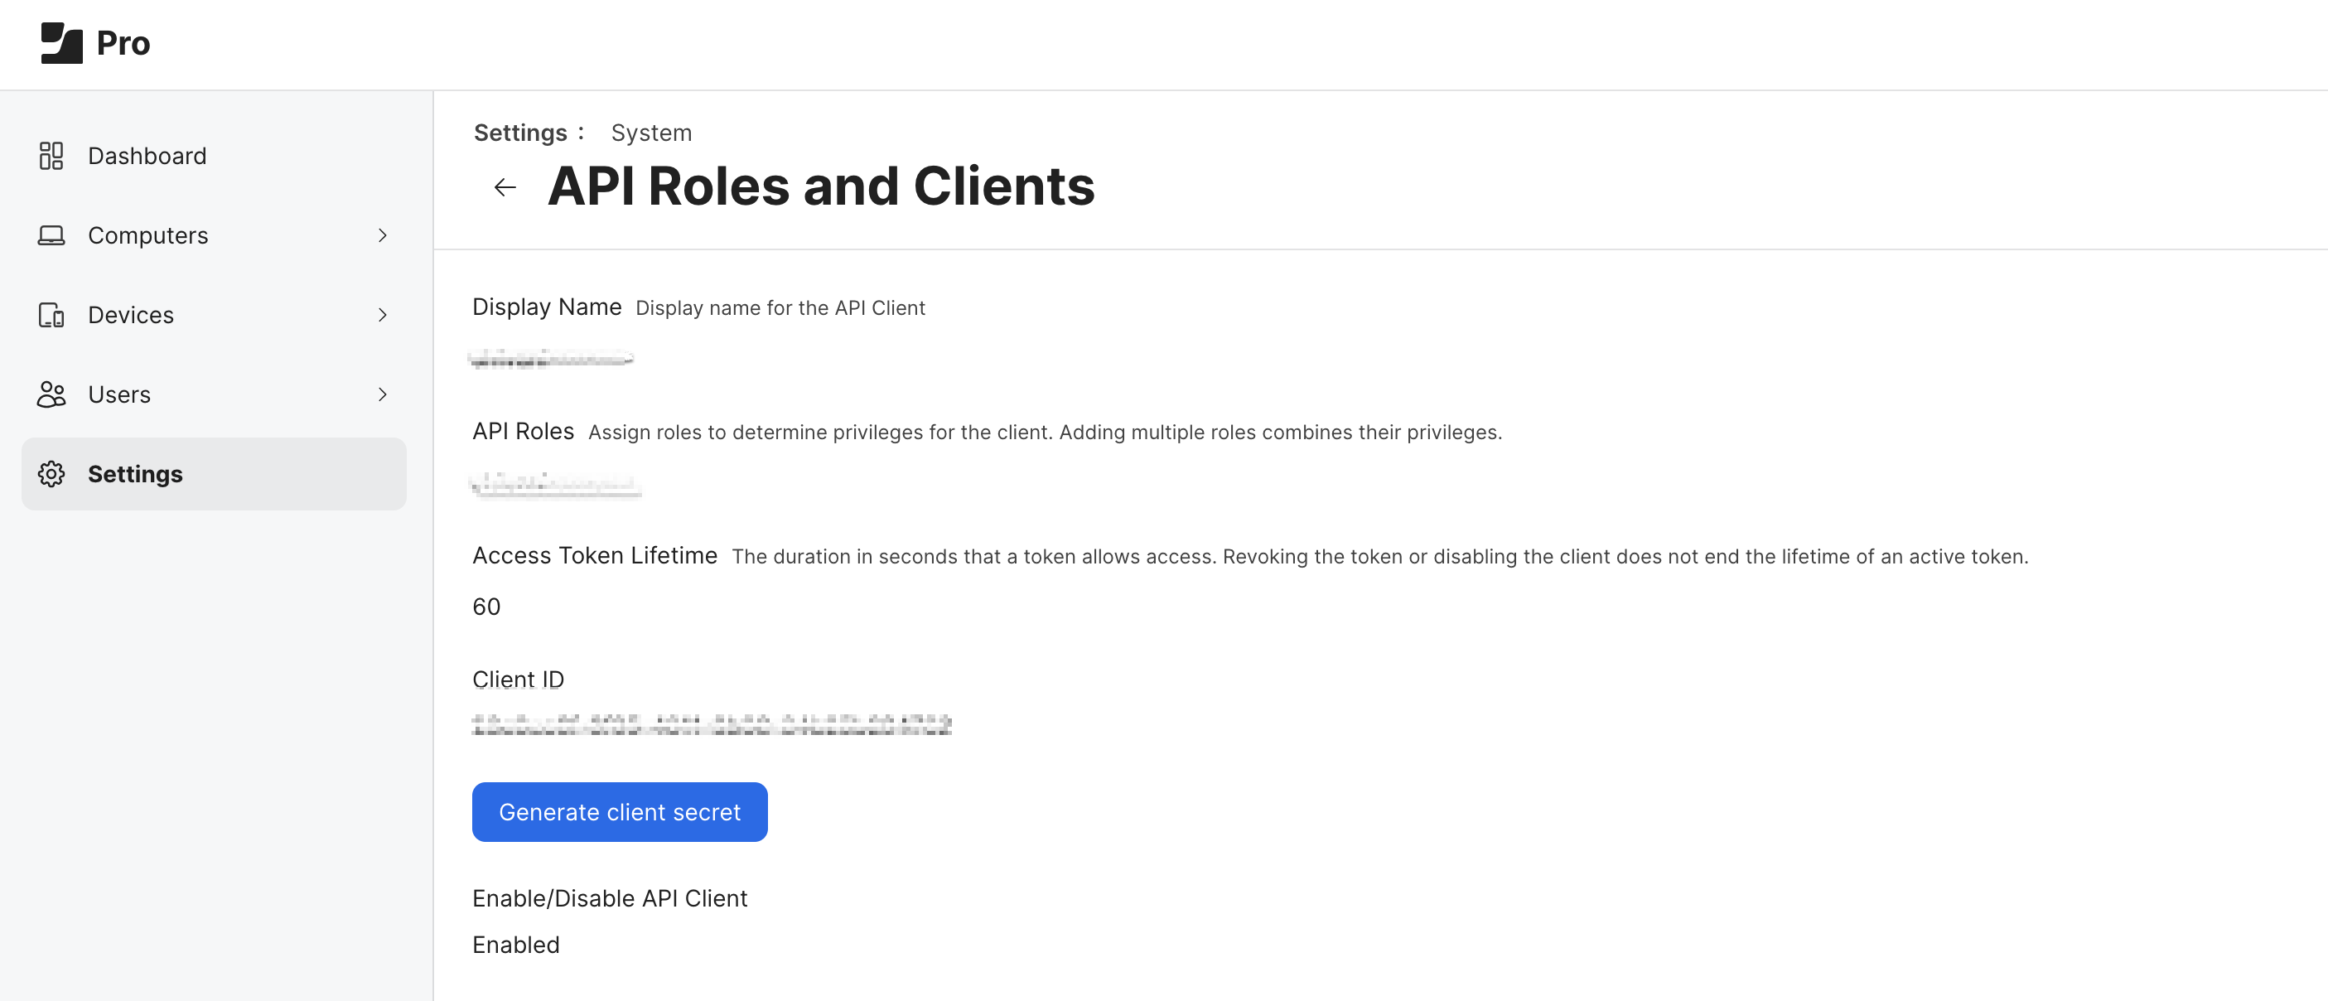This screenshot has height=1001, width=2328.
Task: Expand the Devices submenu chevron
Action: point(384,315)
